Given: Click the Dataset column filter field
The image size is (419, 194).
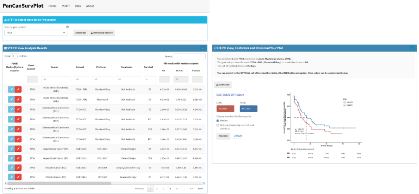Looking at the screenshot, I should [x=81, y=80].
